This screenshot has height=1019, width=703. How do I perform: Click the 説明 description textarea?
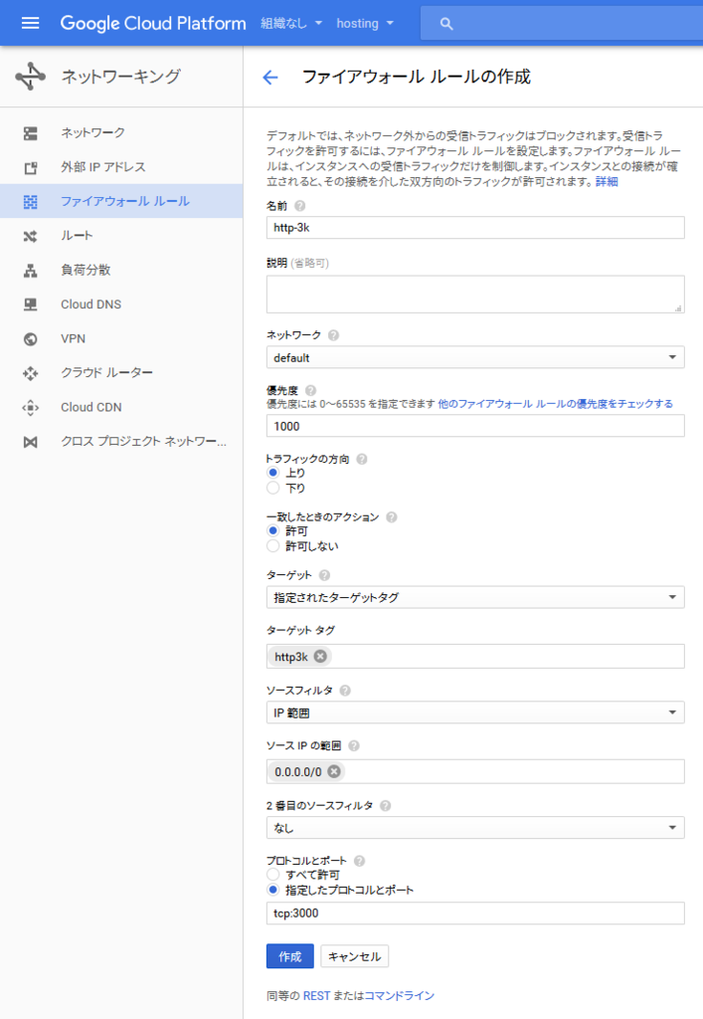point(475,295)
